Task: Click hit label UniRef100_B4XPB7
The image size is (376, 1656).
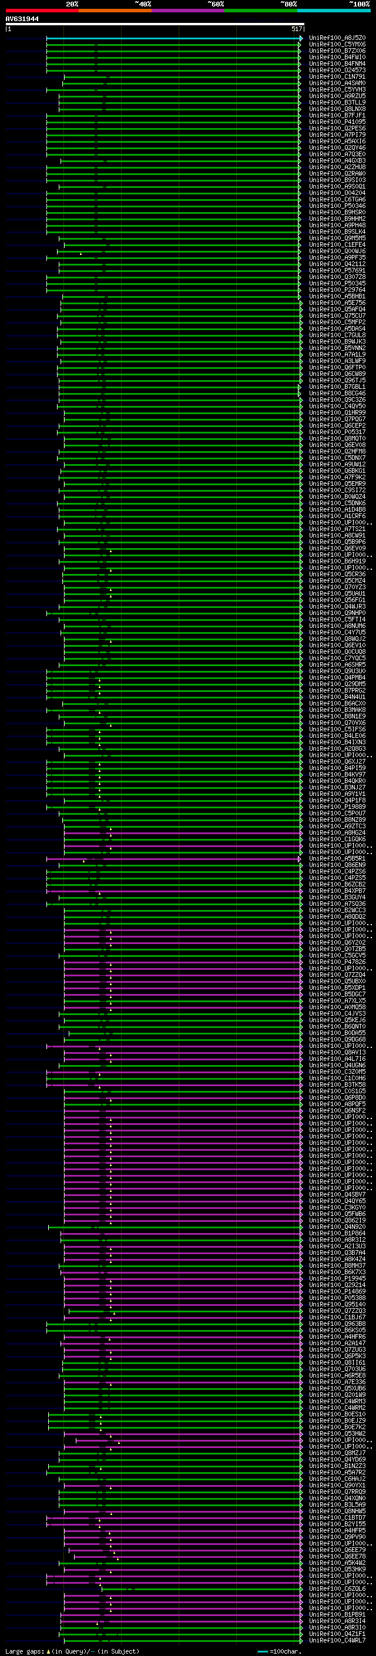Action: (x=337, y=891)
